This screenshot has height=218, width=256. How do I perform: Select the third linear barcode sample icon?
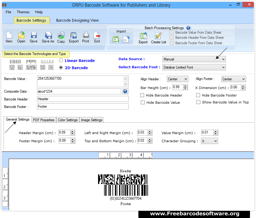[47, 62]
